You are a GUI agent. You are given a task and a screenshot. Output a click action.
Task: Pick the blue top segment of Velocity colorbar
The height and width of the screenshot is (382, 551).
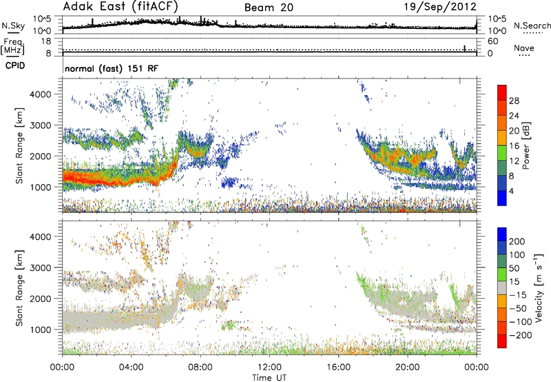[502, 234]
